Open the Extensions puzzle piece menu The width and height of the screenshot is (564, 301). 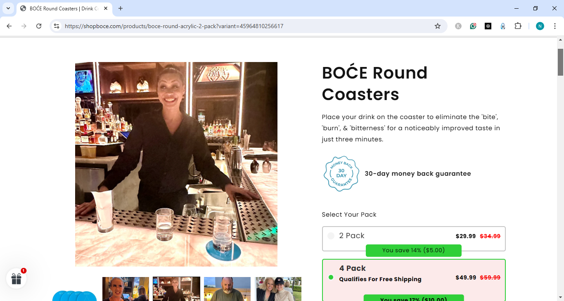click(518, 26)
